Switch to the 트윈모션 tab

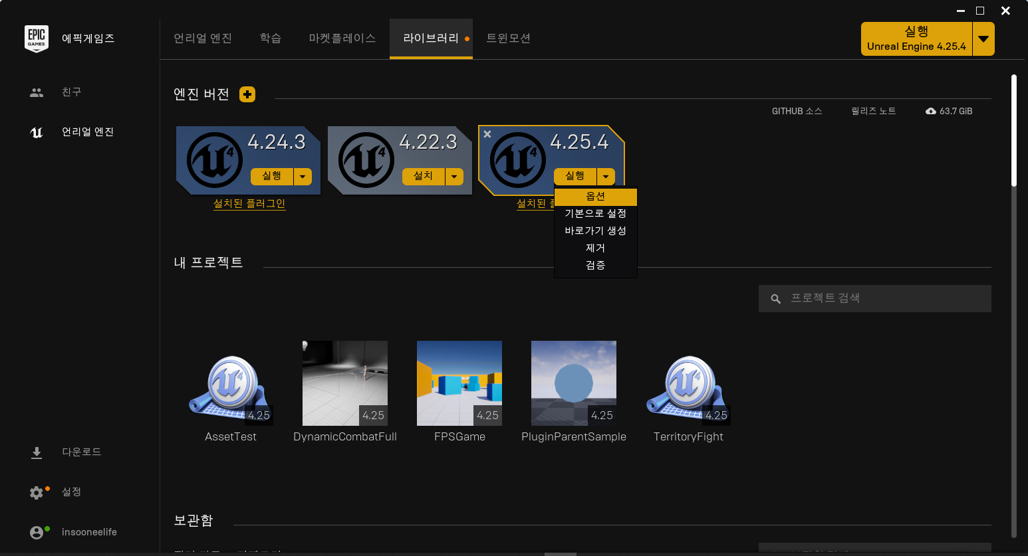click(509, 39)
